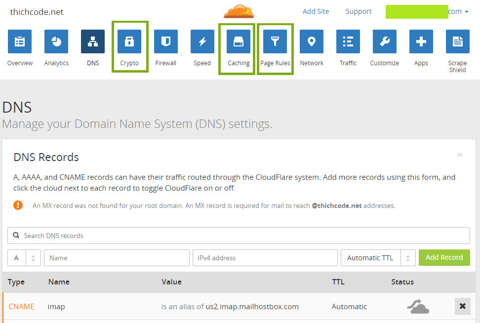Click the Type column header
This screenshot has height=323, width=480.
[16, 282]
